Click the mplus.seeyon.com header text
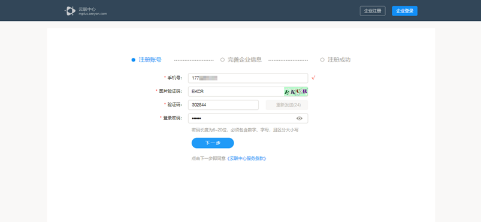Image resolution: width=481 pixels, height=222 pixels. pyautogui.click(x=93, y=14)
